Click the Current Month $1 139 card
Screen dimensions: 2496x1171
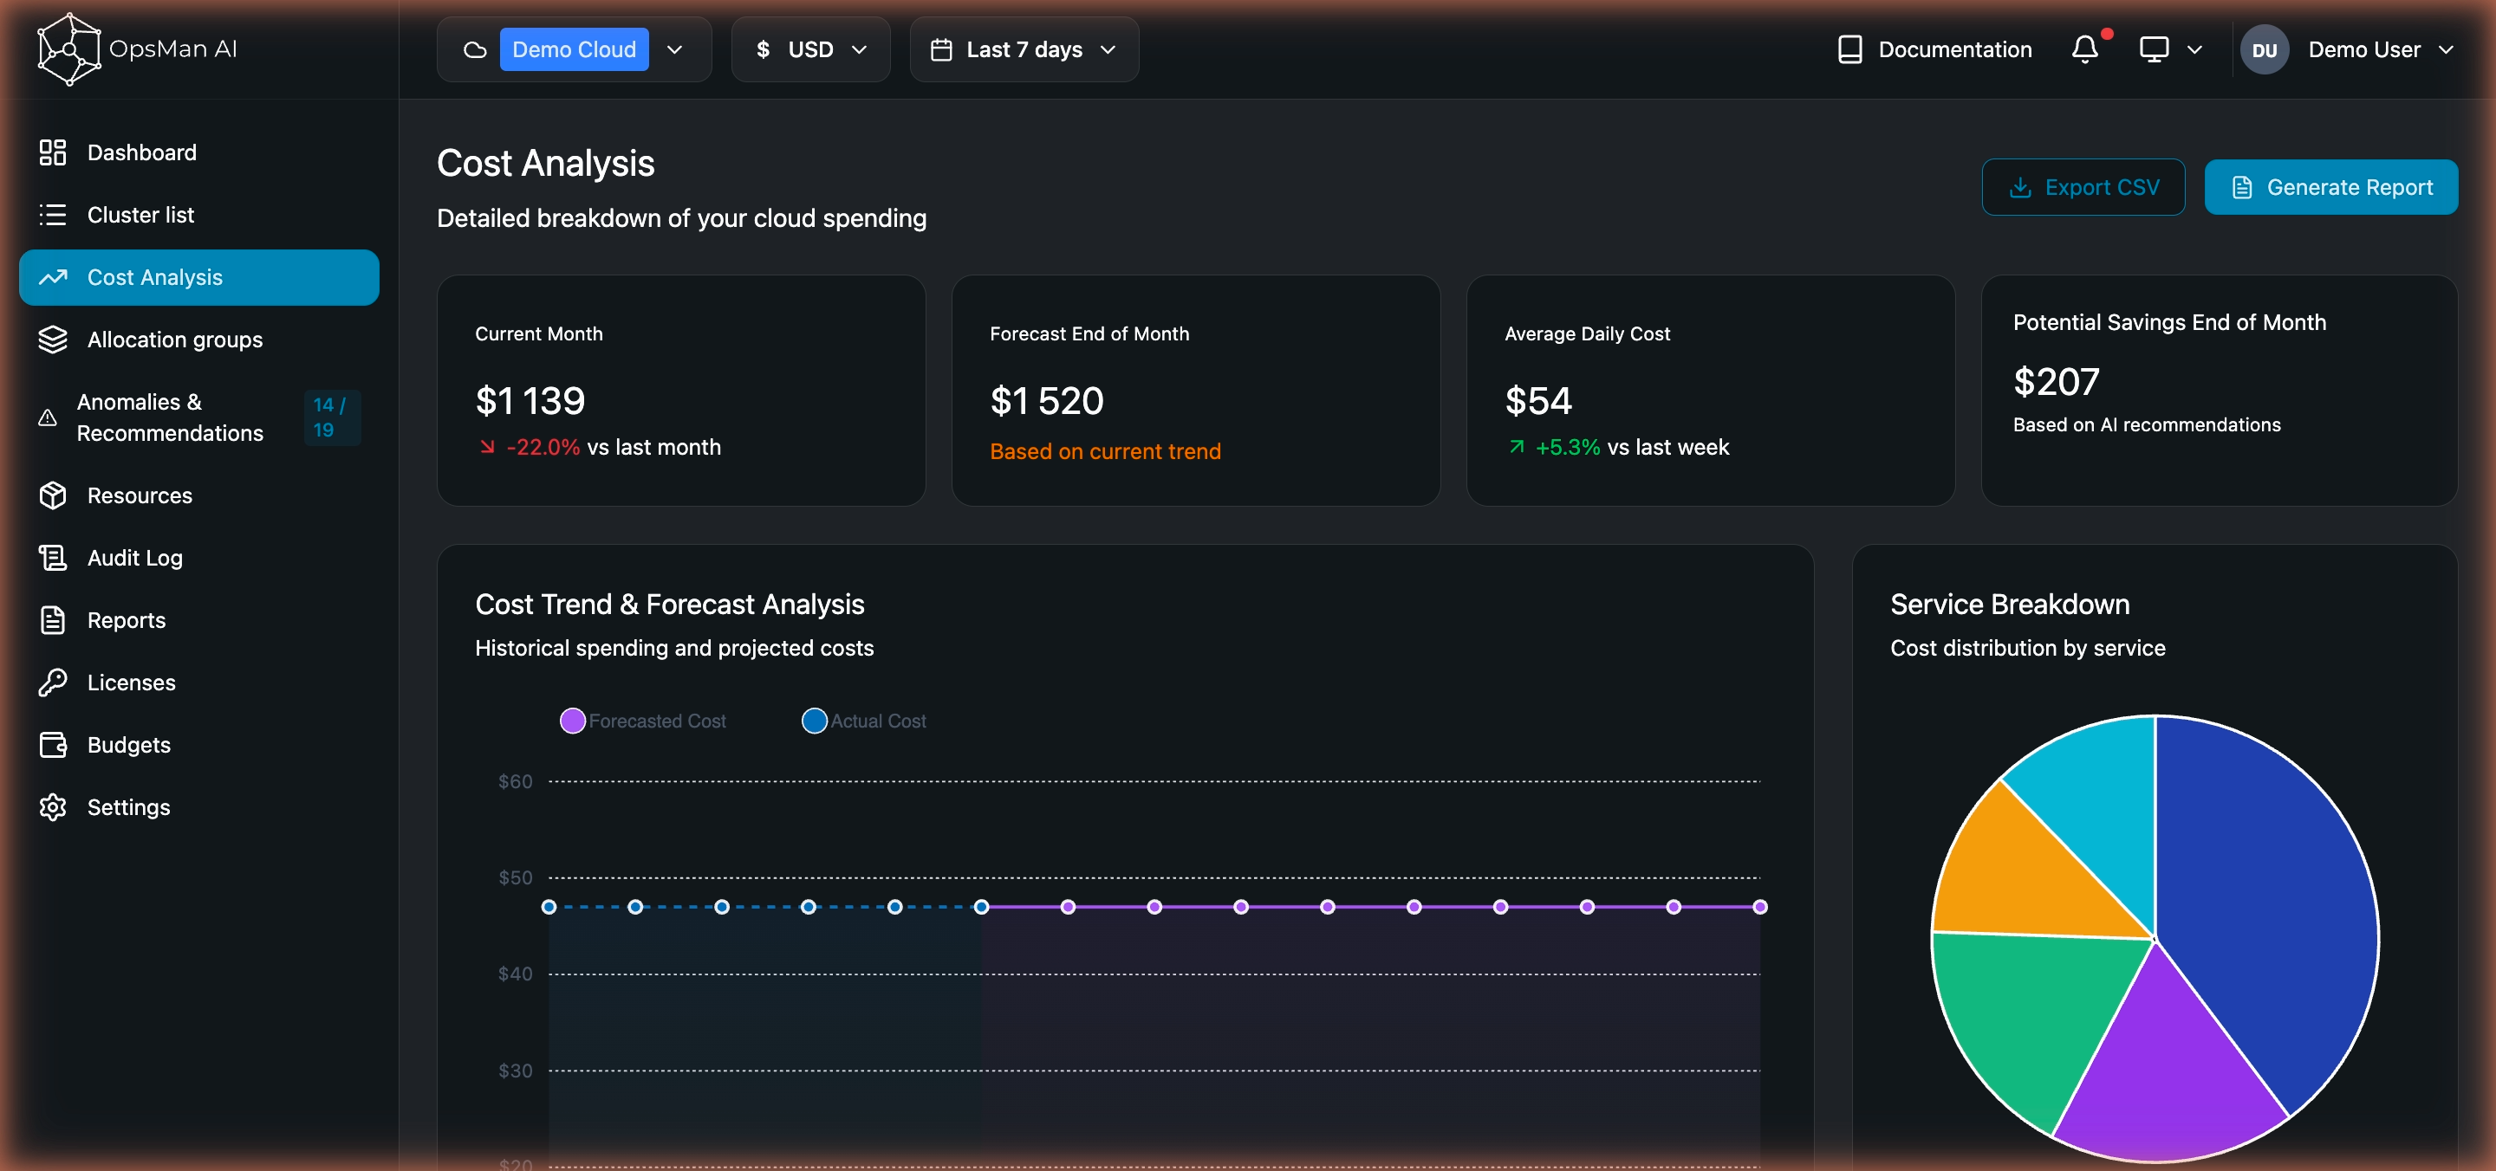[681, 391]
